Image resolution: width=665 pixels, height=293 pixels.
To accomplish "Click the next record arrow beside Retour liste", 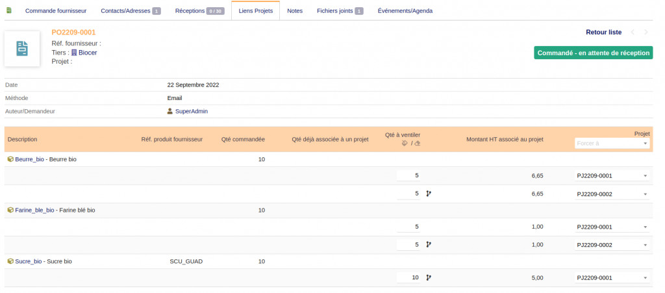I will [x=646, y=32].
